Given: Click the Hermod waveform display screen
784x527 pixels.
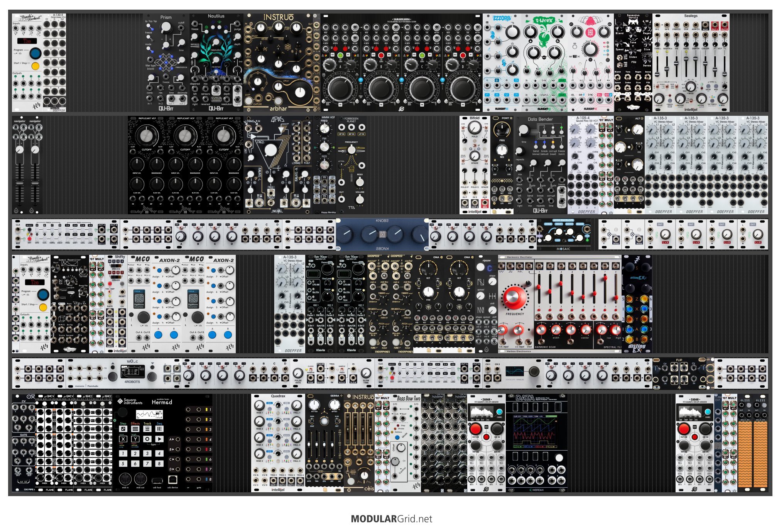Looking at the screenshot, I should [x=149, y=415].
